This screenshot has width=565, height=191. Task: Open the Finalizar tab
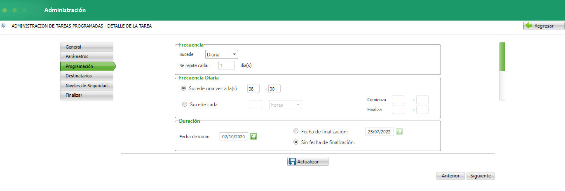pyautogui.click(x=87, y=95)
